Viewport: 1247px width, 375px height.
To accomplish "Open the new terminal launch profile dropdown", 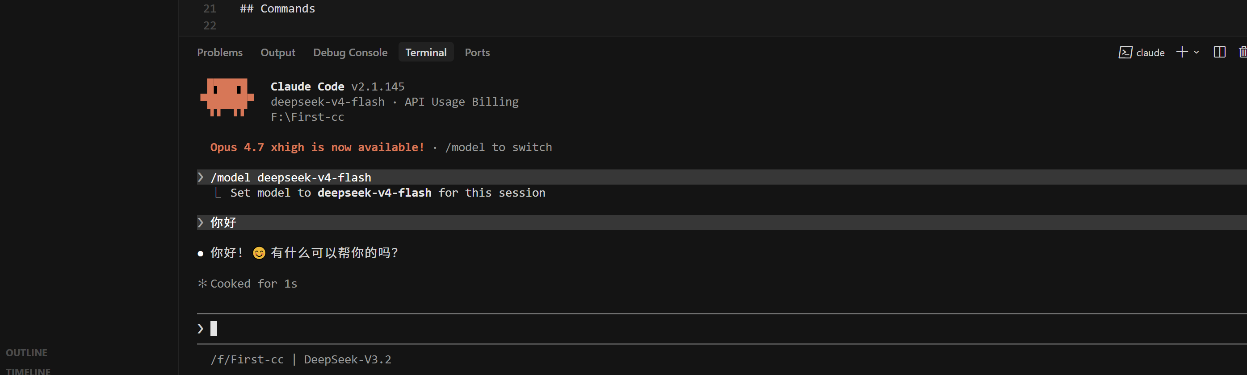I will 1196,52.
